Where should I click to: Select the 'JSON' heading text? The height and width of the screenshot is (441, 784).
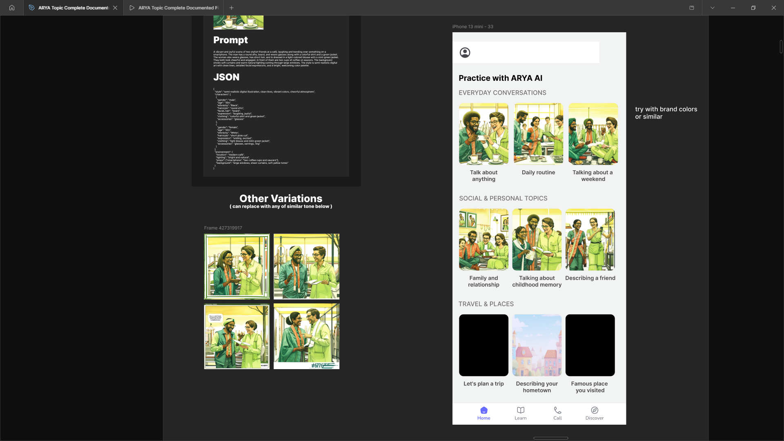click(226, 77)
